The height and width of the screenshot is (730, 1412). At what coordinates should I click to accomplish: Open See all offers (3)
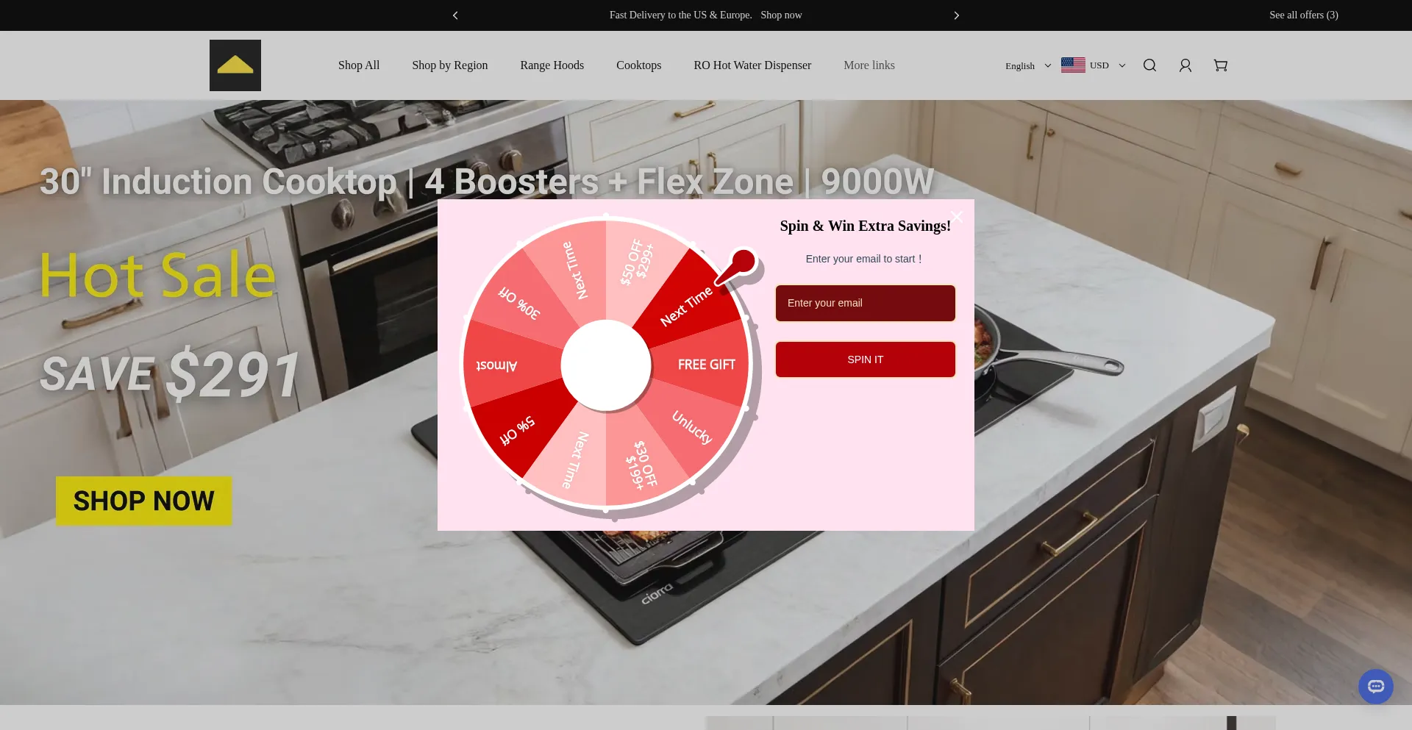click(x=1303, y=15)
